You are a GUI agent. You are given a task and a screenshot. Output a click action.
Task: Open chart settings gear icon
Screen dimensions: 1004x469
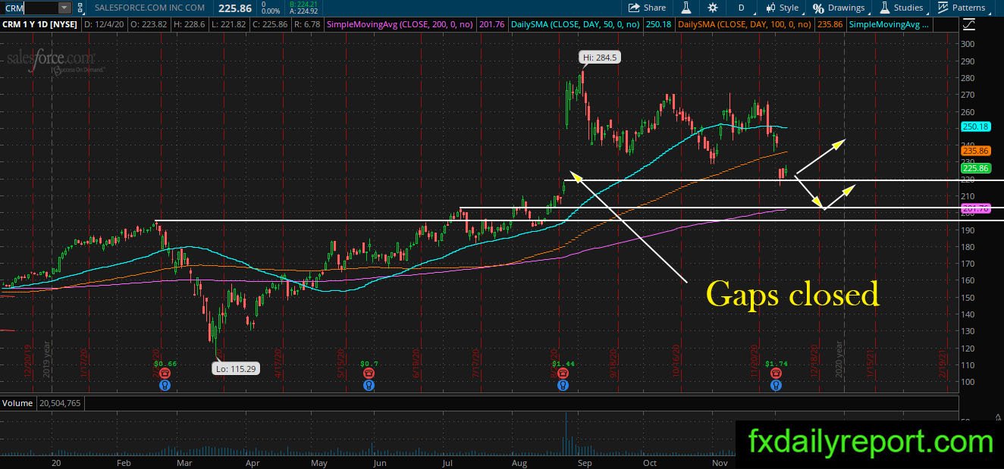coord(712,8)
